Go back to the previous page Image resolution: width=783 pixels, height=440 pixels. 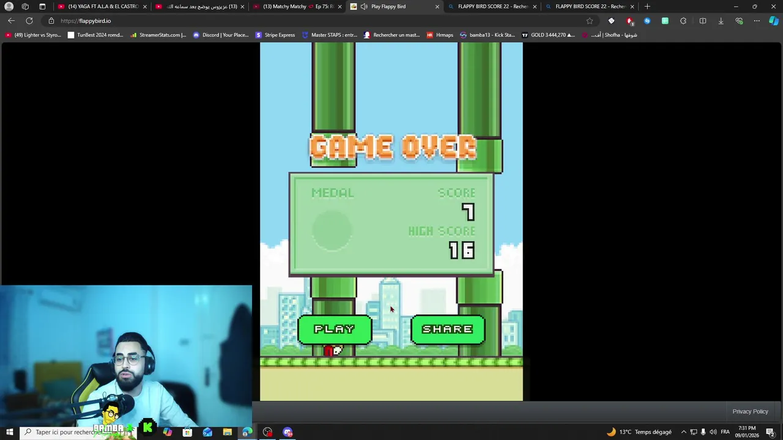pyautogui.click(x=11, y=21)
